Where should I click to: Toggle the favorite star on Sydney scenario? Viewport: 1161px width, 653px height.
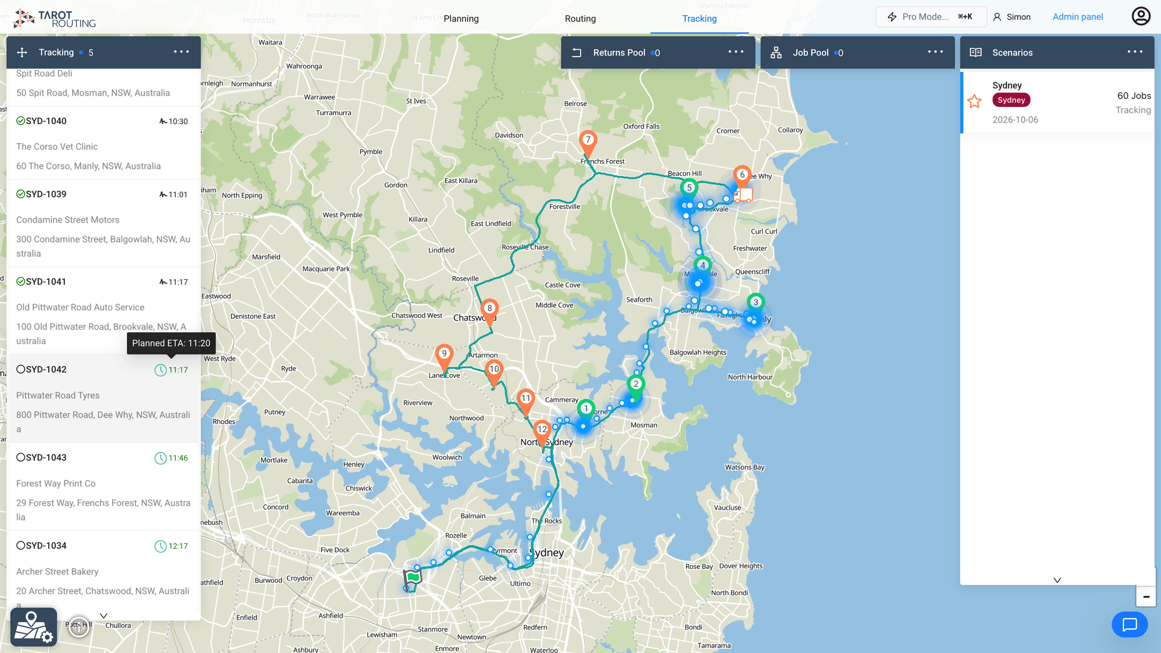click(974, 102)
